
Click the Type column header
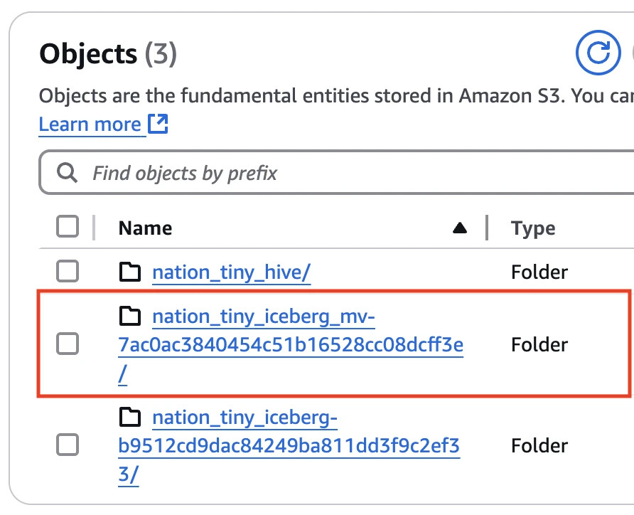point(533,228)
